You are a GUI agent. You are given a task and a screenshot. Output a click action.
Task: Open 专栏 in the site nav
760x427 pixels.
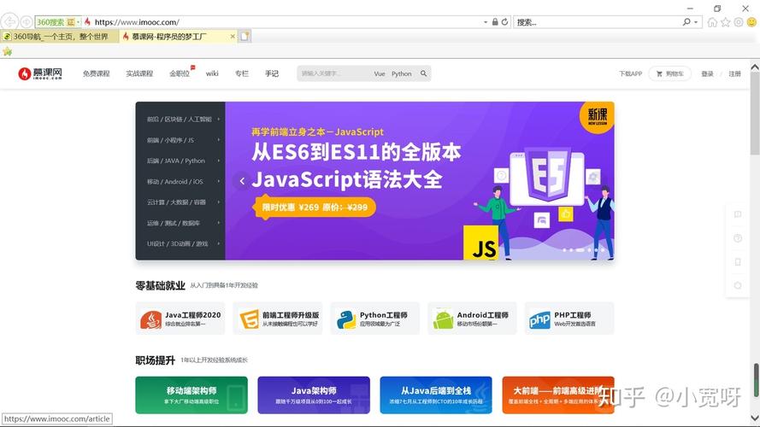pos(242,73)
